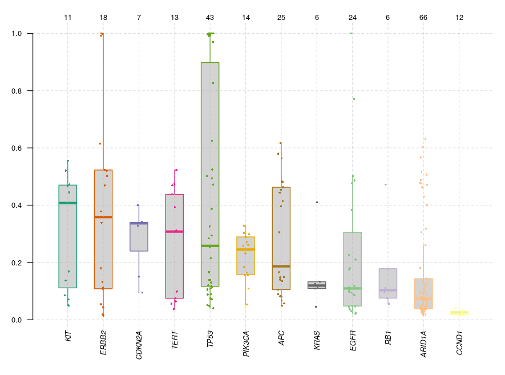The width and height of the screenshot is (505, 375).
Task: Click the EGFR outlier point near 0.77
Action: (x=354, y=99)
